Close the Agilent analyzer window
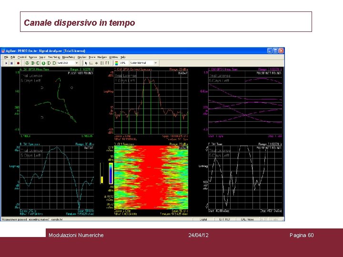 pyautogui.click(x=281, y=51)
